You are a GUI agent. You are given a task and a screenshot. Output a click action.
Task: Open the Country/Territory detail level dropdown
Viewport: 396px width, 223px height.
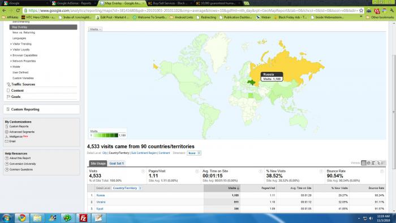pos(127,188)
